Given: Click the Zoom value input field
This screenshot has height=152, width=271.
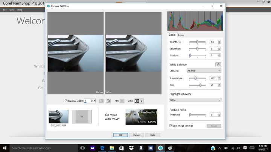Looking at the screenshot, I should click(x=87, y=101).
